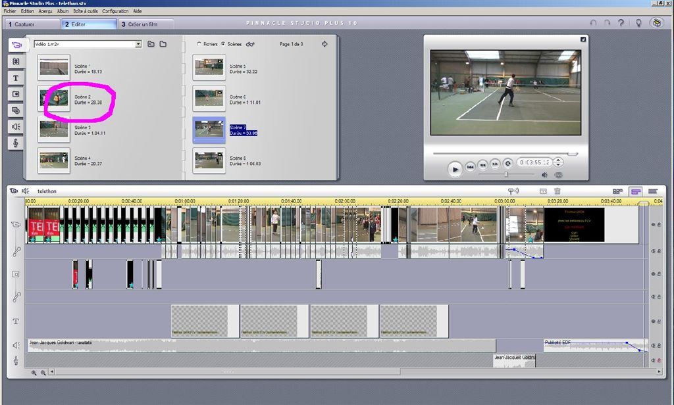Click the parent folder icon beside the video dropdown
674x405 pixels.
151,44
